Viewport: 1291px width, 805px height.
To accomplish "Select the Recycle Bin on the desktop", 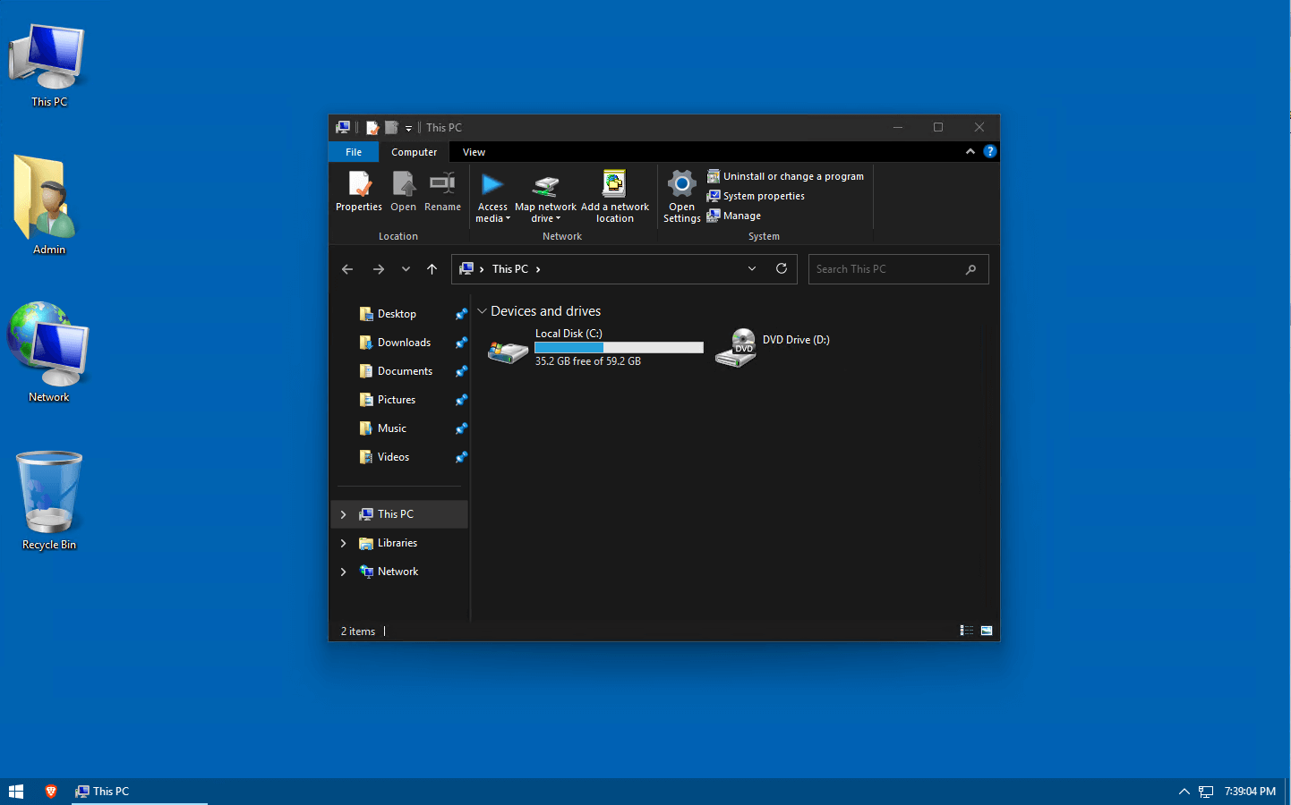I will 48,500.
